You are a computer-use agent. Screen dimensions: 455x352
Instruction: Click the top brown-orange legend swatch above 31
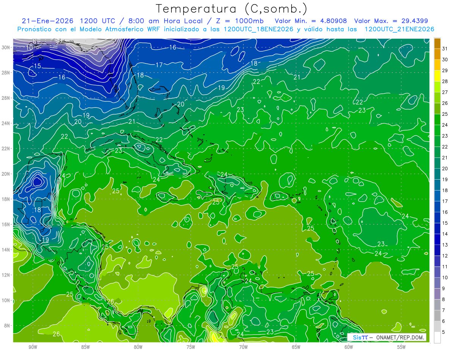pyautogui.click(x=437, y=43)
